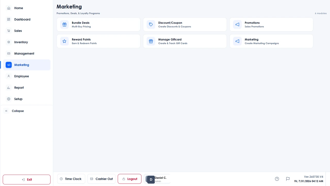
Task: Navigate to Inventory
Action: (x=27, y=42)
